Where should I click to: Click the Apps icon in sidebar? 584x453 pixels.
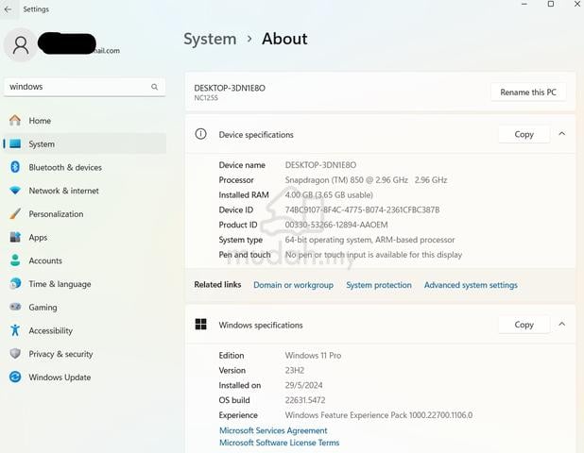[x=15, y=237]
